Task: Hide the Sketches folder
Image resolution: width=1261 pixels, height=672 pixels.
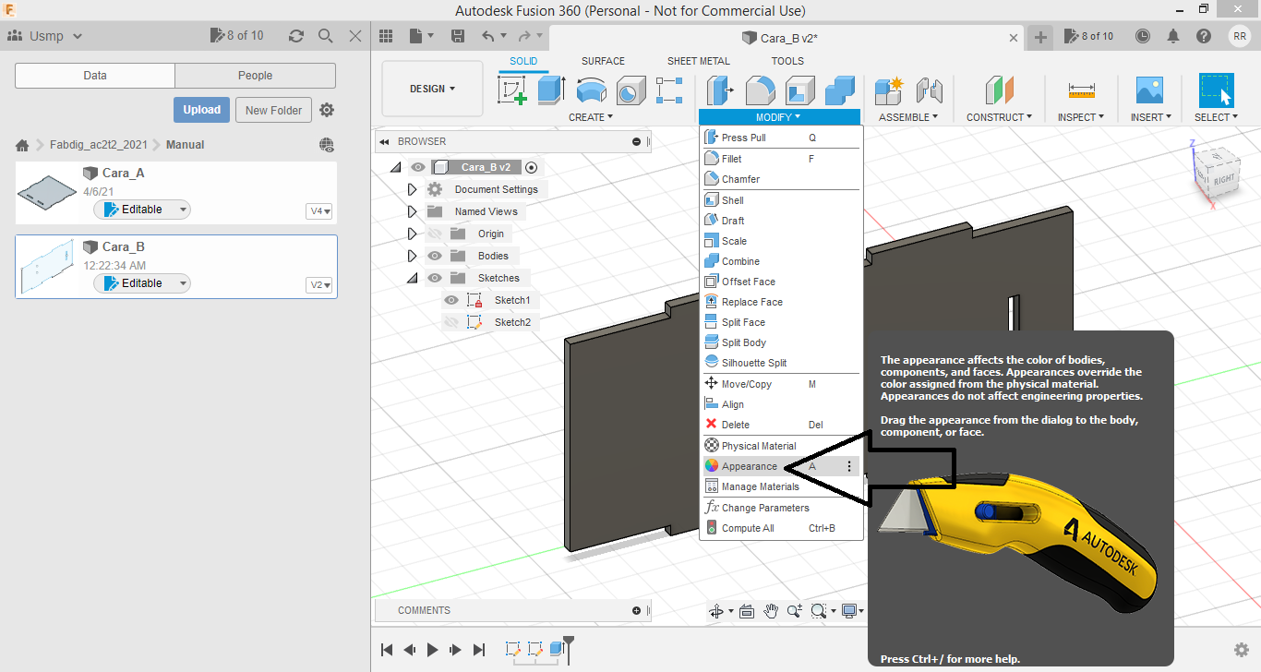Action: point(435,278)
